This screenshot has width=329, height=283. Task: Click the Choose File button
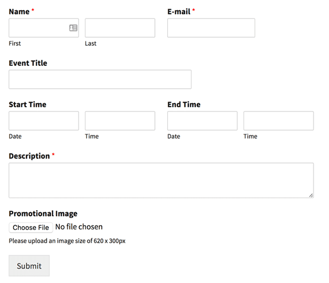[x=31, y=228]
